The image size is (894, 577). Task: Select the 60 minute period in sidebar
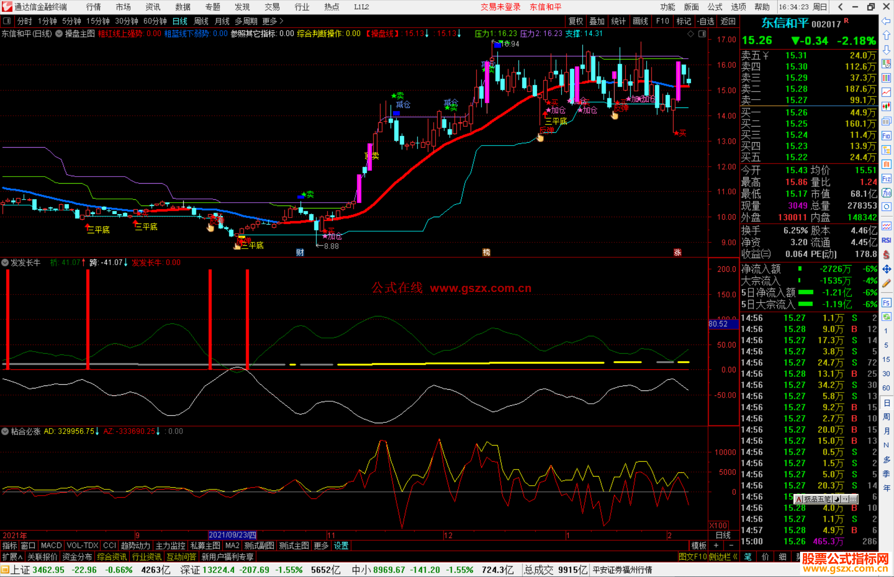(886, 388)
